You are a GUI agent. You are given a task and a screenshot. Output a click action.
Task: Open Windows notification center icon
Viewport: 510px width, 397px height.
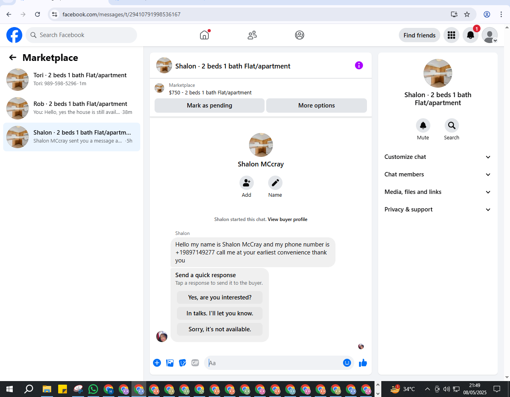pyautogui.click(x=497, y=389)
